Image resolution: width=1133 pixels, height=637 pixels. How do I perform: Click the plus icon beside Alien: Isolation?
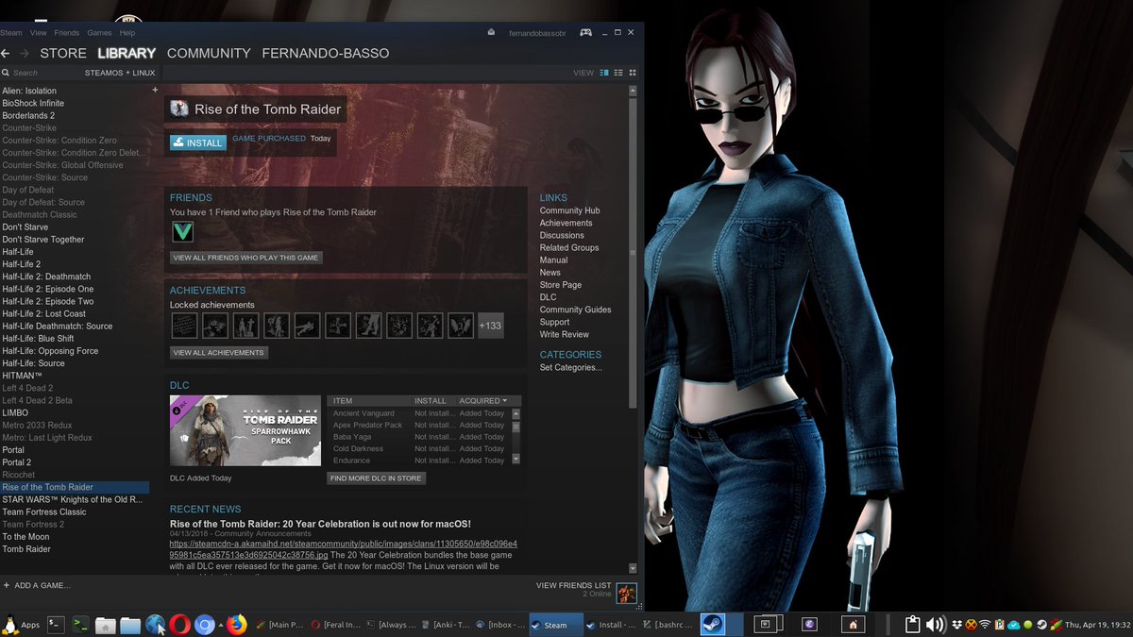click(x=155, y=90)
